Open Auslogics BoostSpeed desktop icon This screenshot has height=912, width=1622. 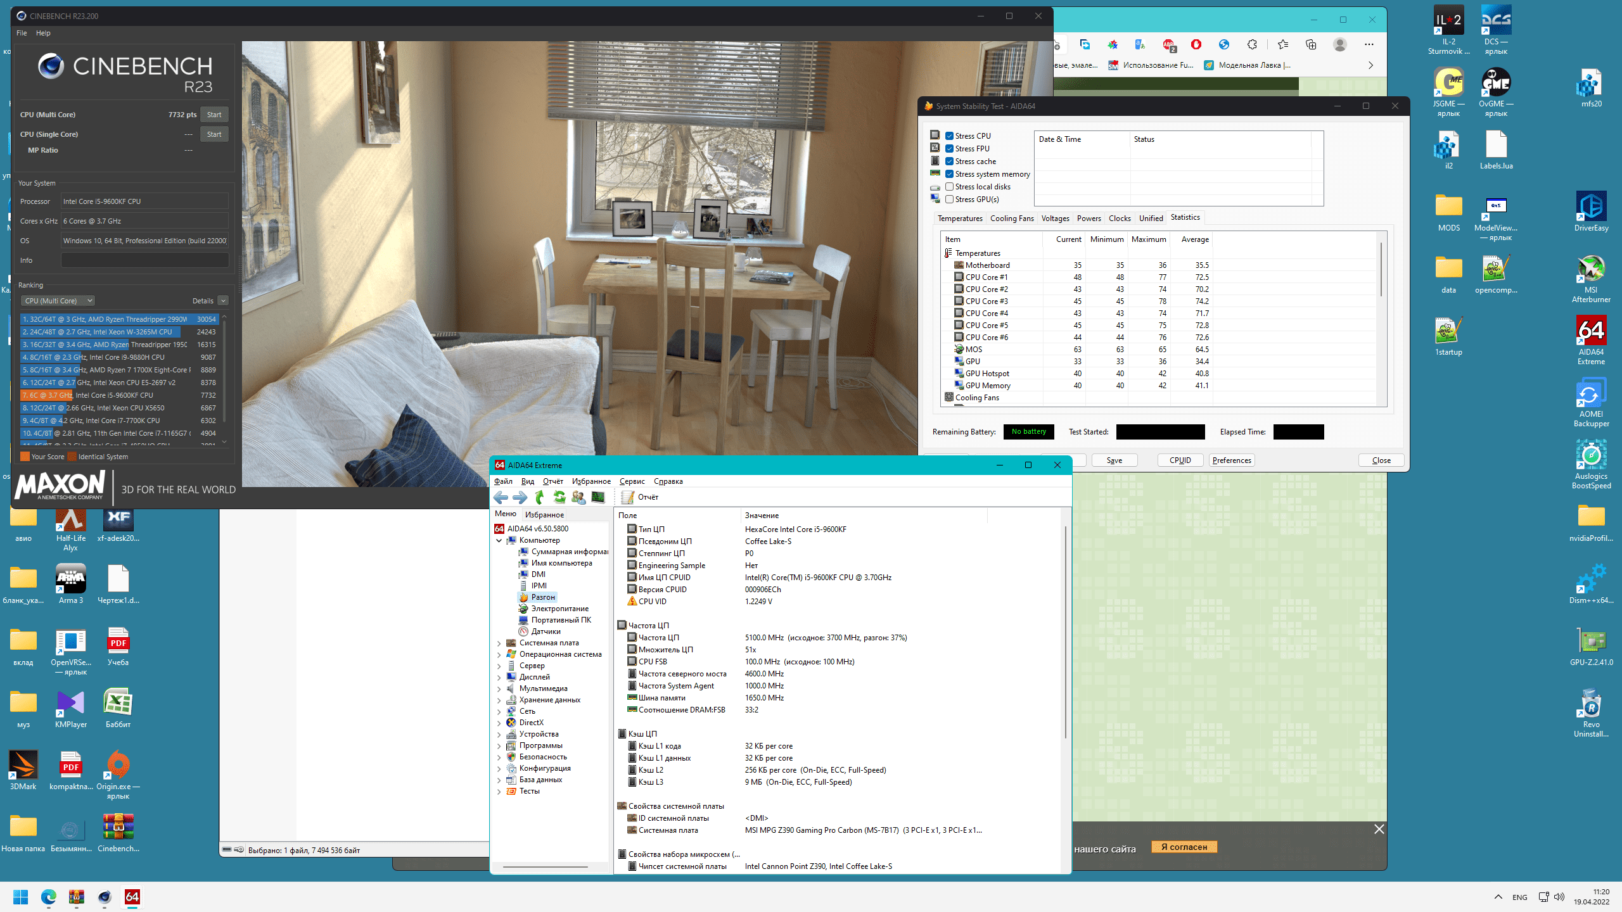point(1591,465)
